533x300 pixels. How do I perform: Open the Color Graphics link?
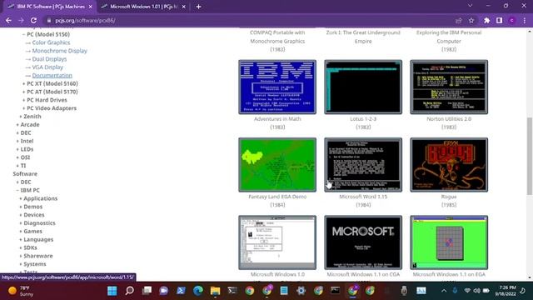[51, 42]
